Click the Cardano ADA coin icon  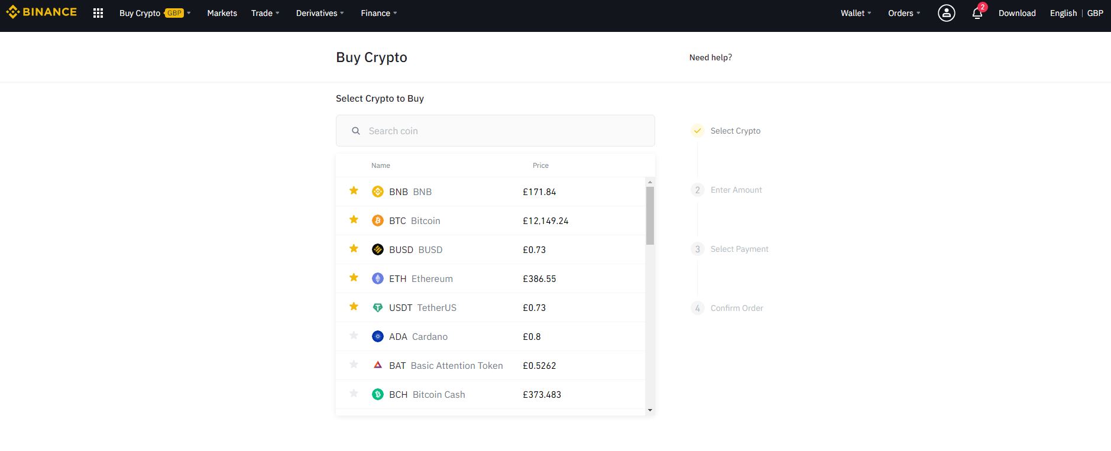[x=377, y=336]
